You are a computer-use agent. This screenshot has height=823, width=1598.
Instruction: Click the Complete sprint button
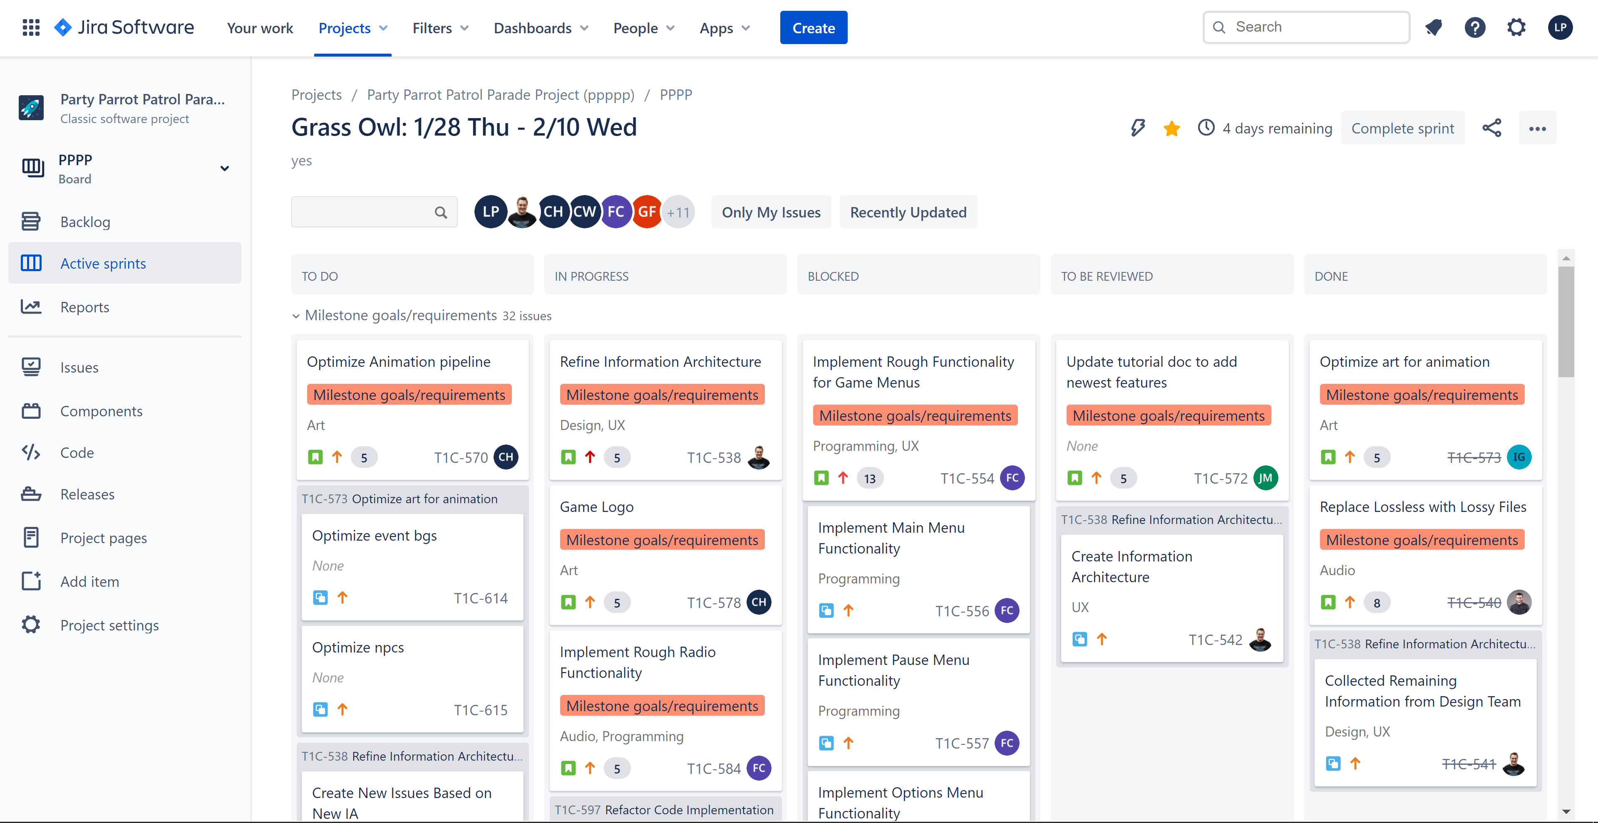[x=1402, y=128]
